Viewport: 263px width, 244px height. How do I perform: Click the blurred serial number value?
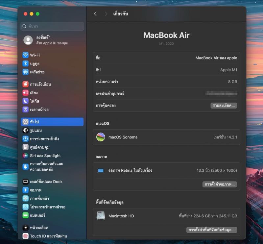click(x=221, y=93)
